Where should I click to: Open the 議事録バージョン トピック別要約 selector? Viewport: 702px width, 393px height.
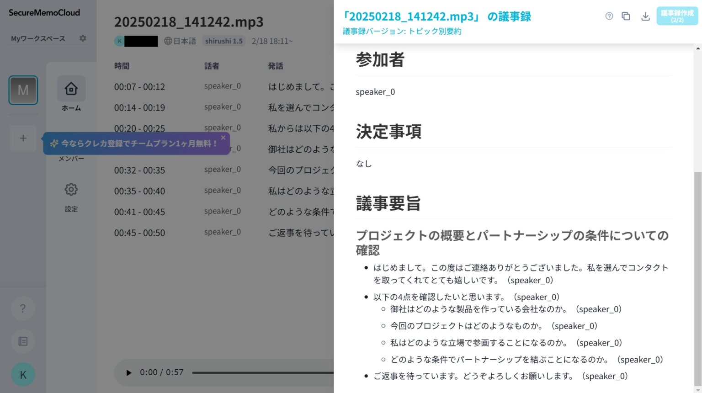click(402, 31)
